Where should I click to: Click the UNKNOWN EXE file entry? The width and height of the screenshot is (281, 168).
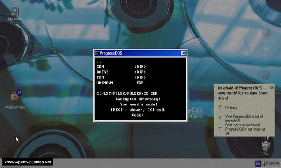click(120, 83)
